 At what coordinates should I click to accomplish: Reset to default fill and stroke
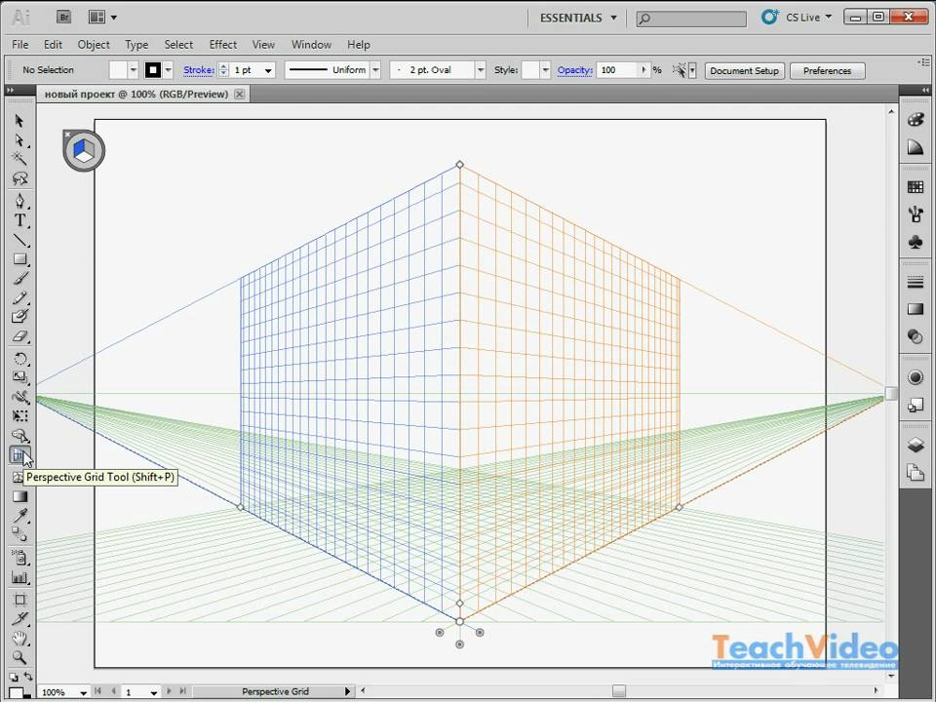13,678
